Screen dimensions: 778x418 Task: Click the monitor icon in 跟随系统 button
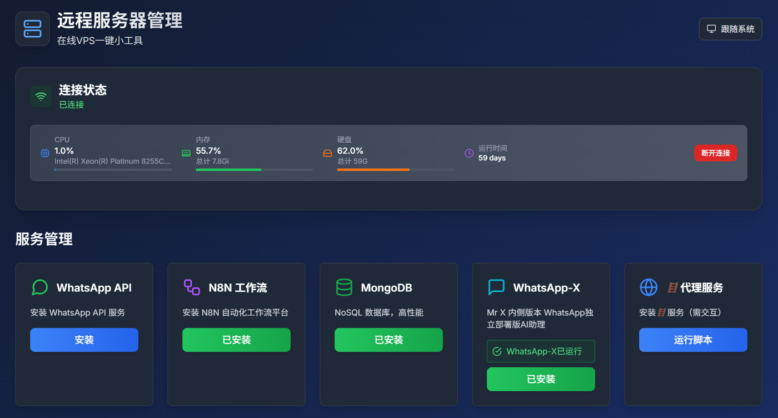711,29
